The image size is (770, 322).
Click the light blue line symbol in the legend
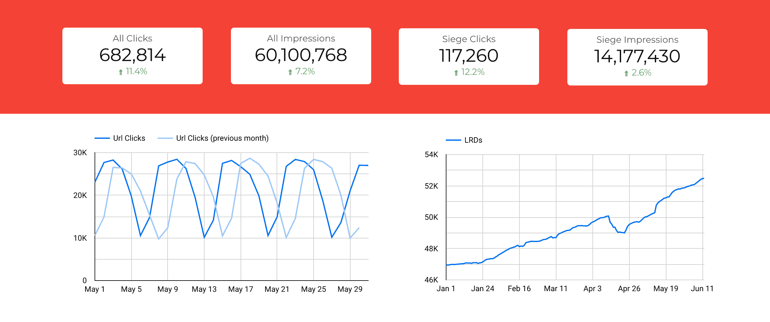(166, 138)
